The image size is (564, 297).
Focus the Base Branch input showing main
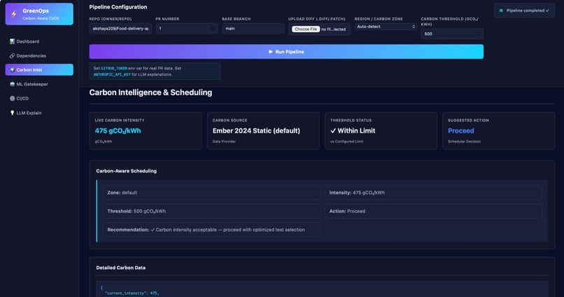click(253, 29)
